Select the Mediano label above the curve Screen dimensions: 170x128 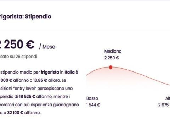coord(113,51)
